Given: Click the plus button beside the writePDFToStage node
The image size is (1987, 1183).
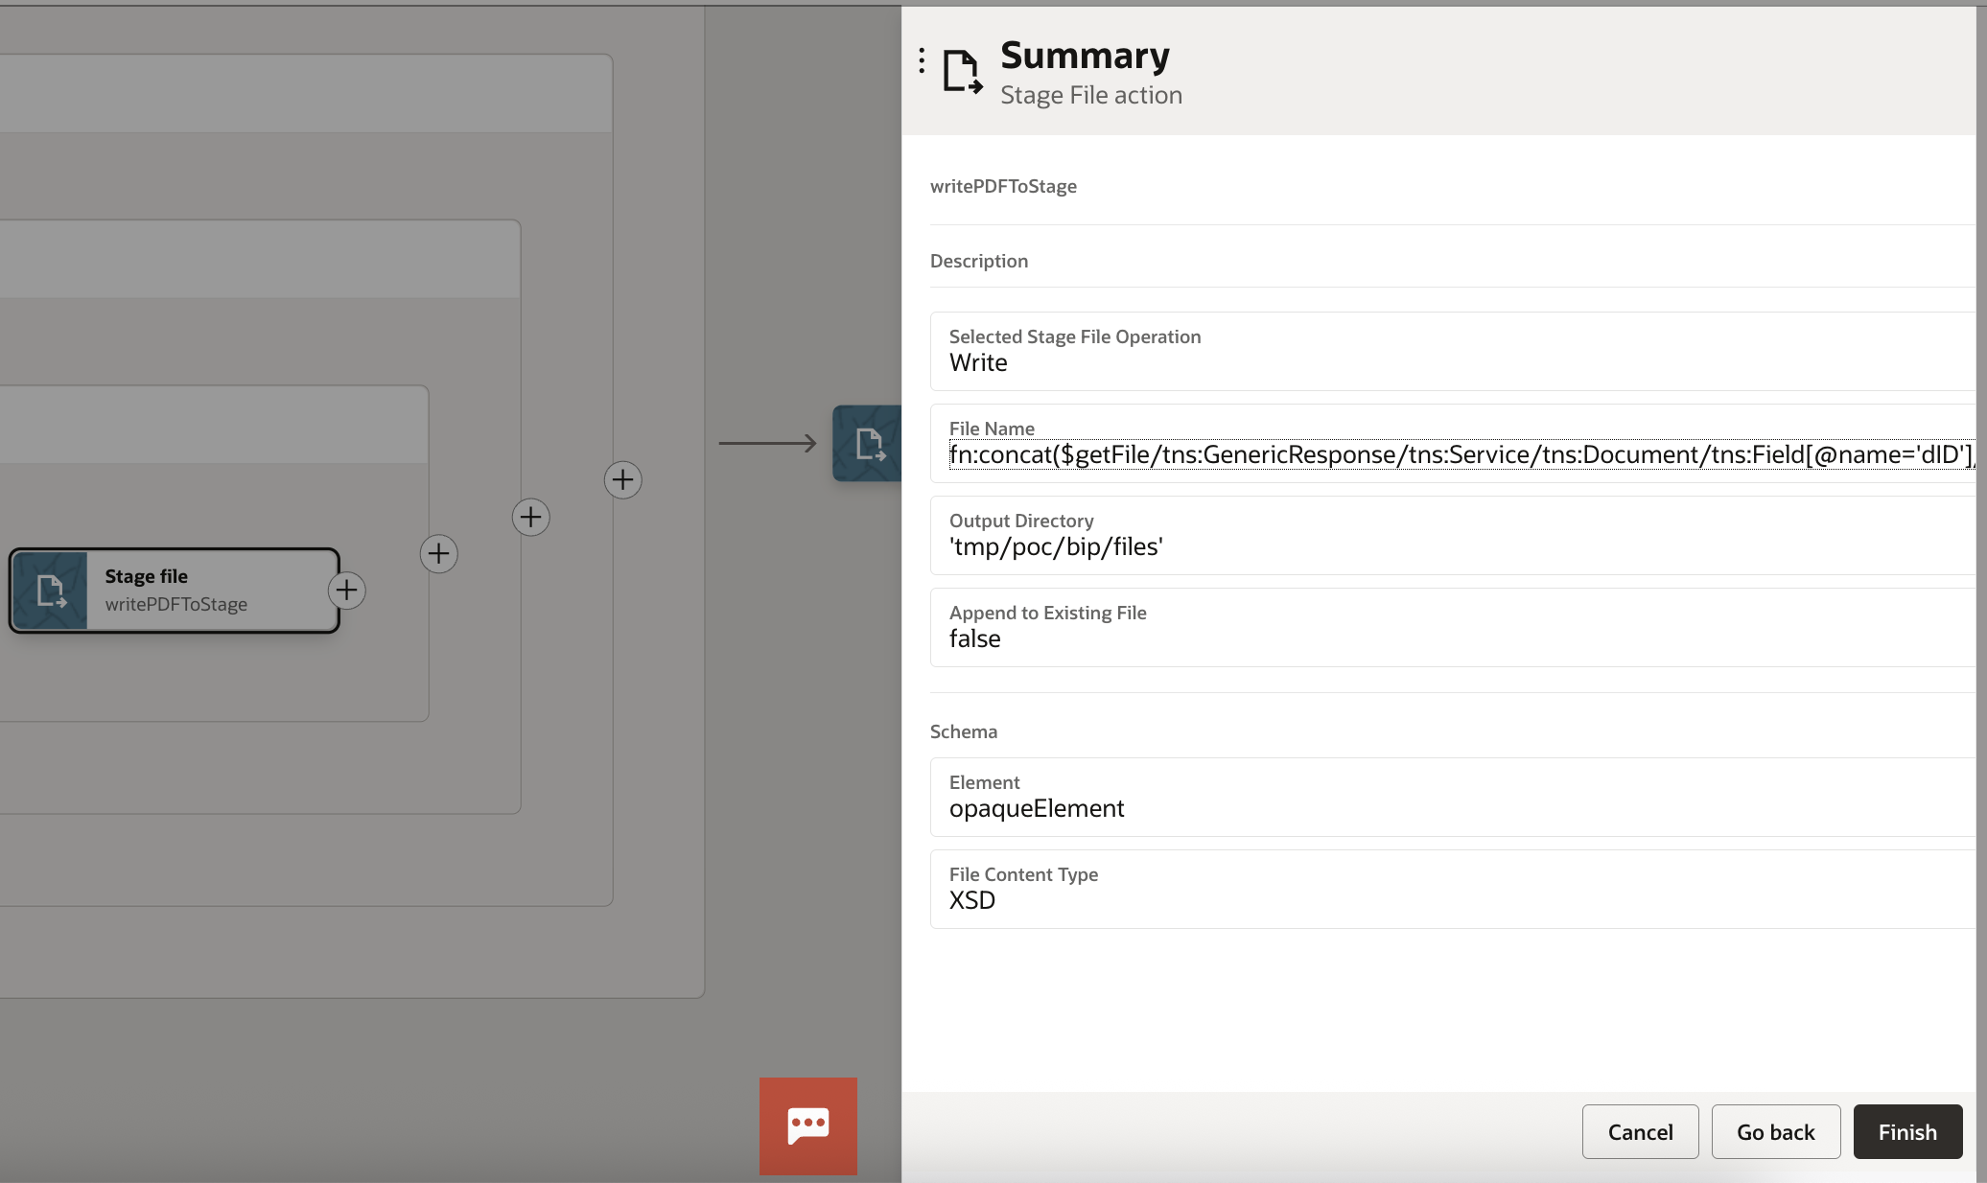Looking at the screenshot, I should click(x=347, y=590).
